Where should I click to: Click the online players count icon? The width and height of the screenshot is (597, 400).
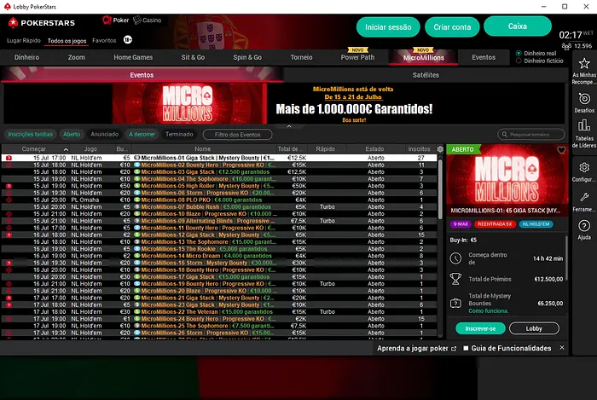[566, 46]
